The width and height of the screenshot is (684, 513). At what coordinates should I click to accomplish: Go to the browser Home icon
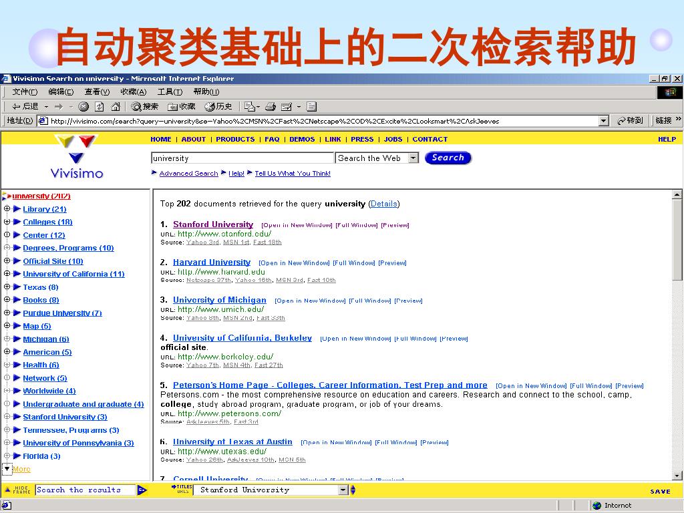click(116, 106)
